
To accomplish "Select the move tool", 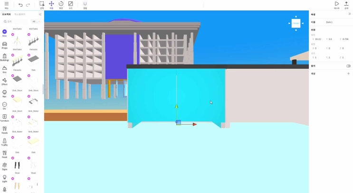I will 51,5.
